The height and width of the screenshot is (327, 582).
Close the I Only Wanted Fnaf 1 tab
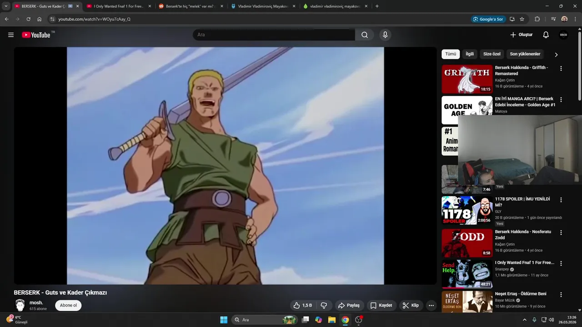tap(150, 6)
